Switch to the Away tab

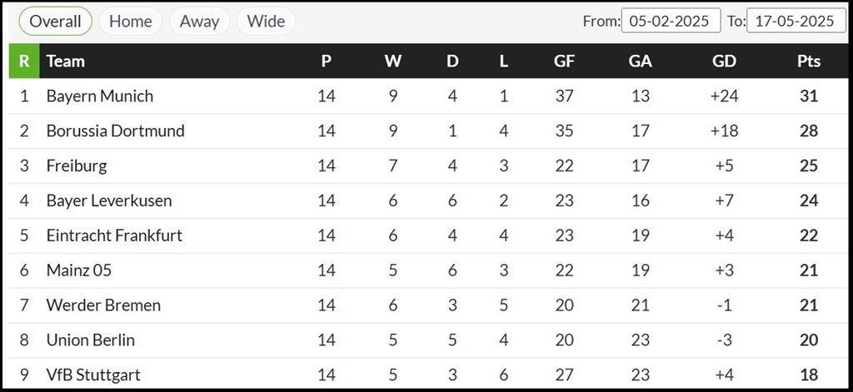(x=199, y=21)
